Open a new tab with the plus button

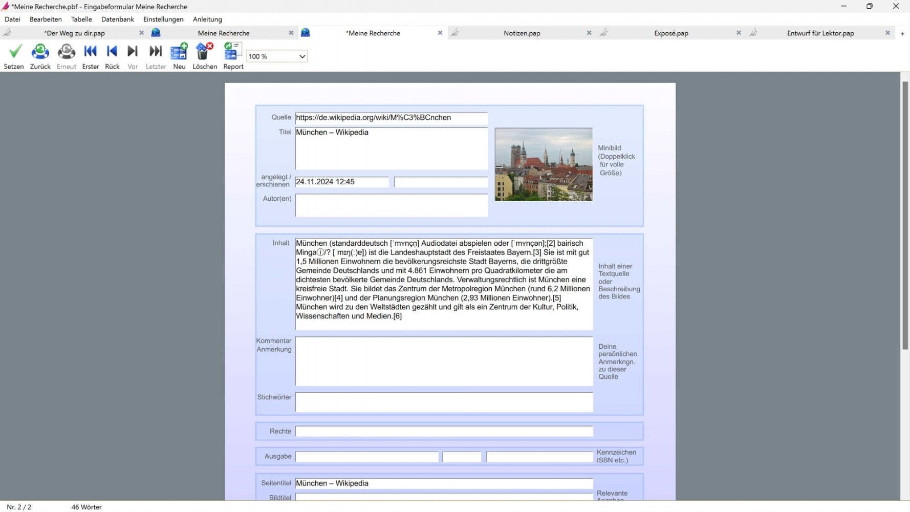click(x=902, y=33)
